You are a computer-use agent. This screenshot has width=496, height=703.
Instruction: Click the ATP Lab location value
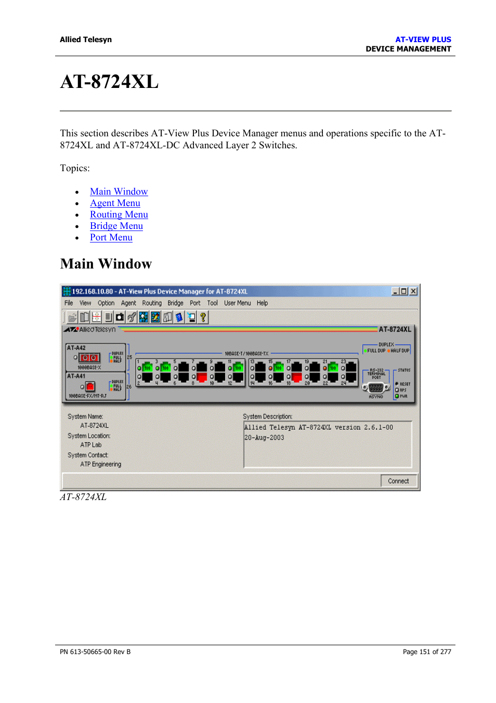tap(91, 445)
